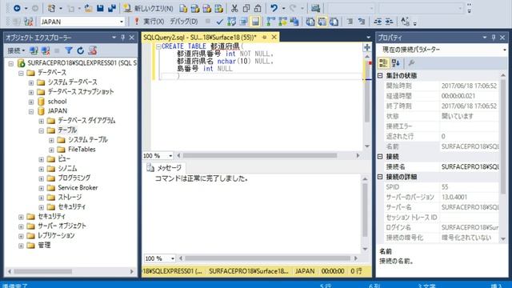Click the Change Connection icon left of JAPAN
Image resolution: width=512 pixels, height=288 pixels.
click(x=29, y=22)
